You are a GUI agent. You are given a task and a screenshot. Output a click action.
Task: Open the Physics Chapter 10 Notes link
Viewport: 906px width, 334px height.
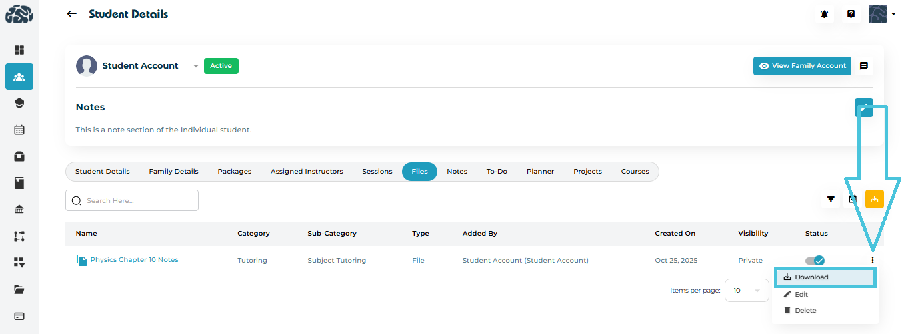(134, 260)
